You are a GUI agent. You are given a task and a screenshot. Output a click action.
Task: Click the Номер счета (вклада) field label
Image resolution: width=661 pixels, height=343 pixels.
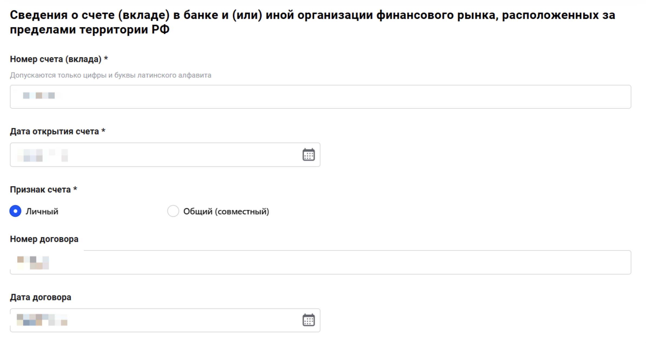tap(56, 59)
